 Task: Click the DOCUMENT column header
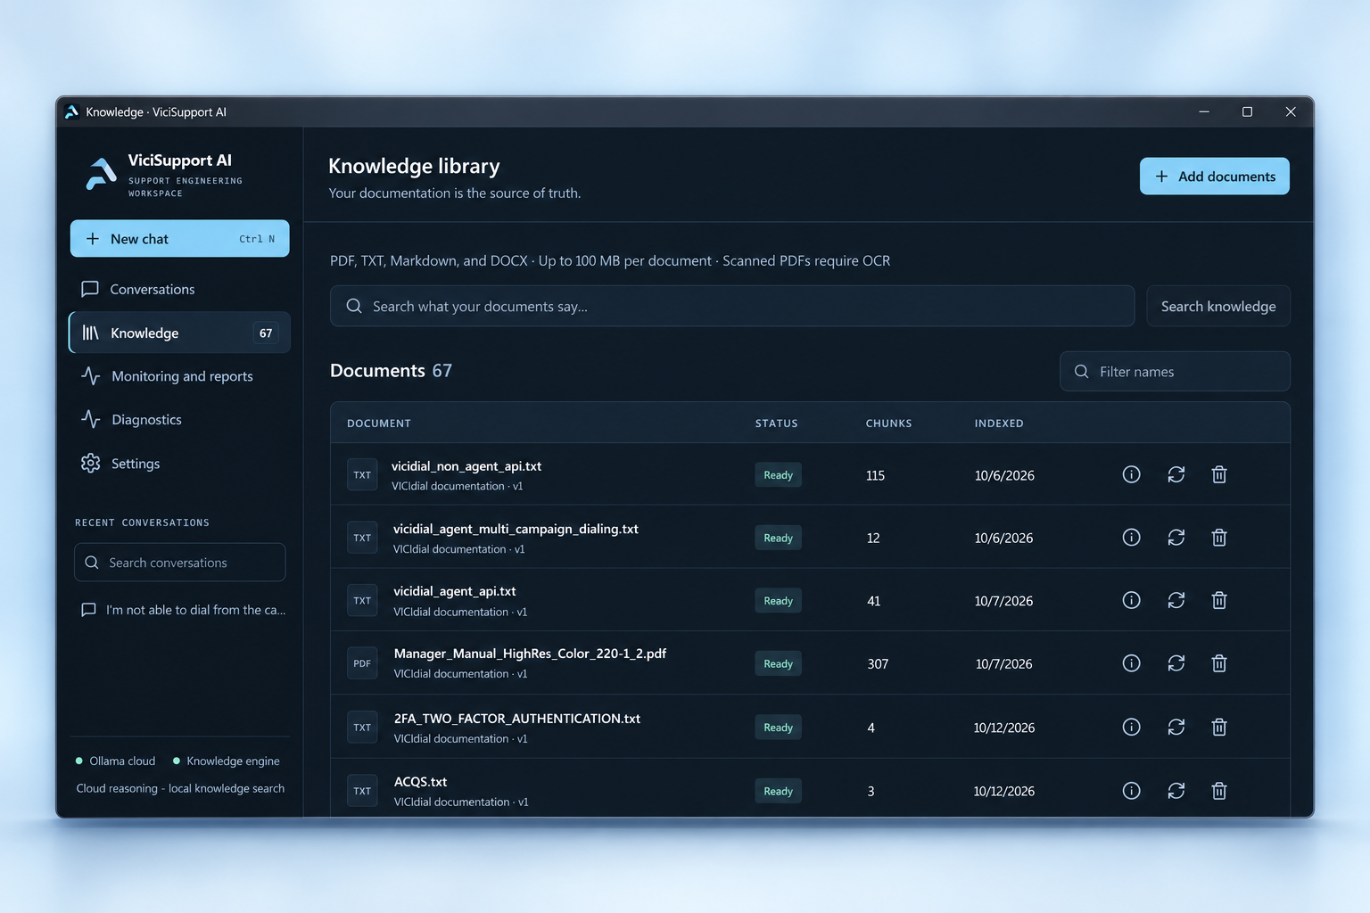tap(379, 424)
